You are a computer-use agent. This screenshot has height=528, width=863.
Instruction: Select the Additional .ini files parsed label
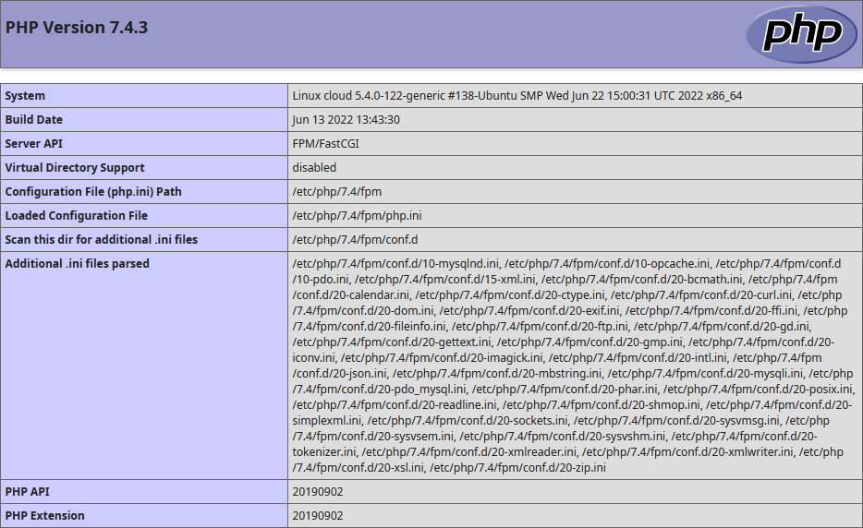78,264
